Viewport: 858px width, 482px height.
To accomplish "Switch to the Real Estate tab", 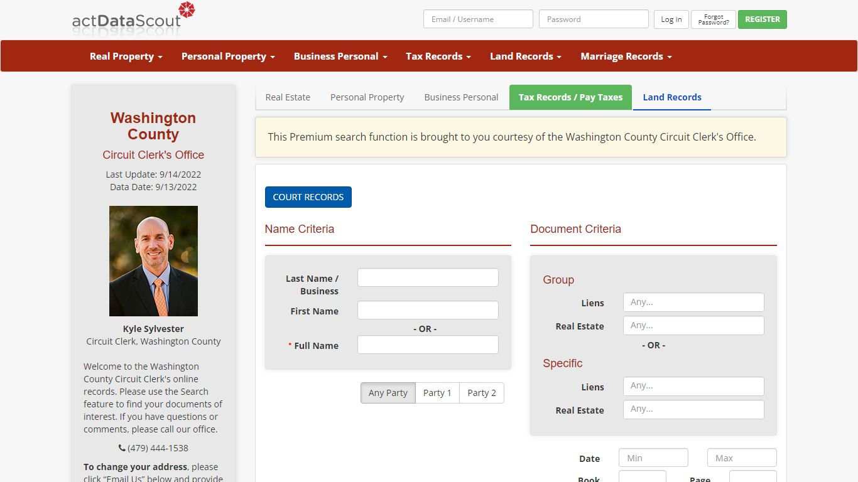I will [x=288, y=97].
